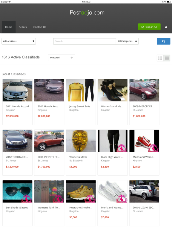Click the $6,500 price
This screenshot has height=229, width=172.
pyautogui.click(x=73, y=217)
